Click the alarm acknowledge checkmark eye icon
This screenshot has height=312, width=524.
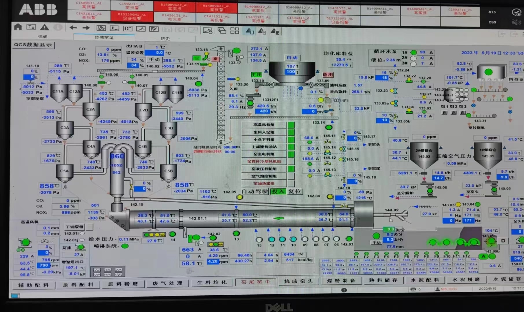(x=516, y=12)
